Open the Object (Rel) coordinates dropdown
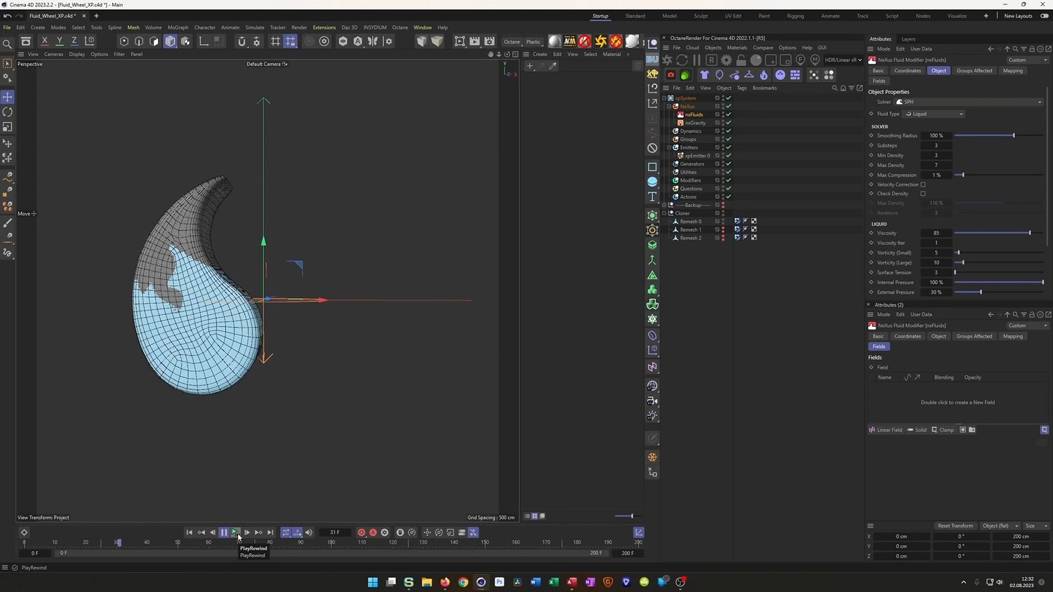This screenshot has height=592, width=1053. click(x=1000, y=525)
